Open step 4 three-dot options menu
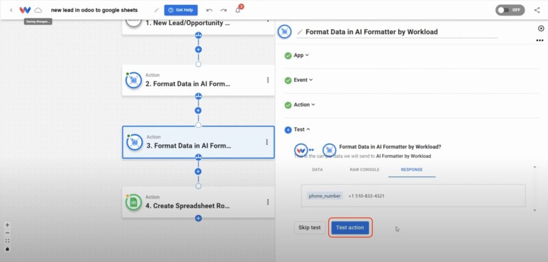 point(268,202)
